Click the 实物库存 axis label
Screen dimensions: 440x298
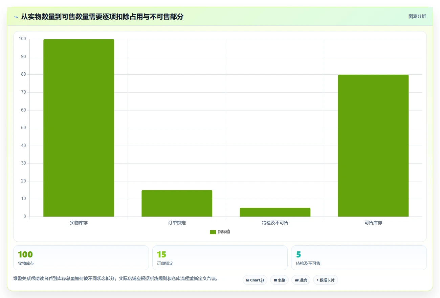tap(79, 223)
